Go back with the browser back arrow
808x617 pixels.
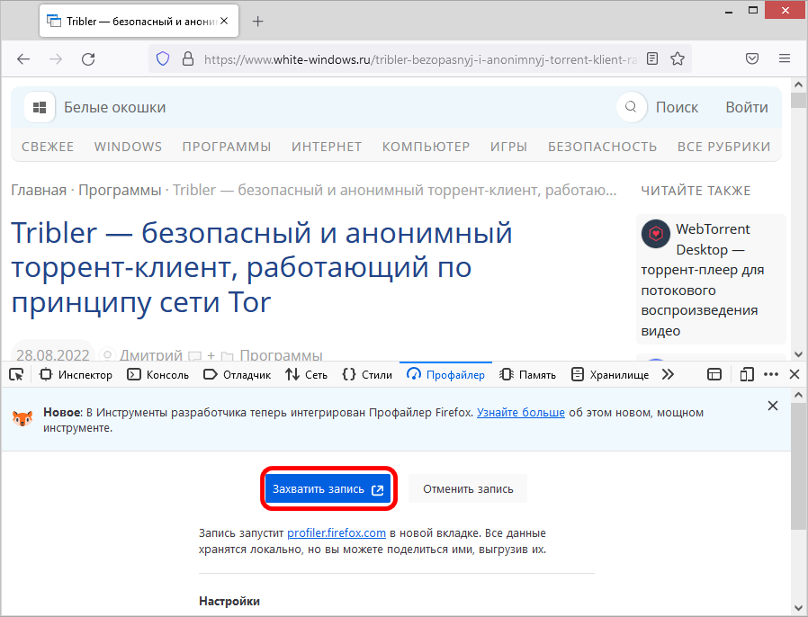pyautogui.click(x=23, y=58)
